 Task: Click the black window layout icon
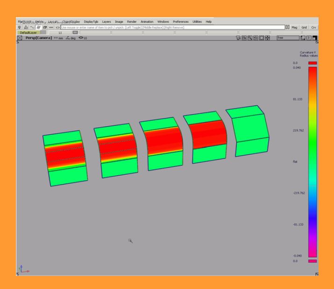click(315, 38)
